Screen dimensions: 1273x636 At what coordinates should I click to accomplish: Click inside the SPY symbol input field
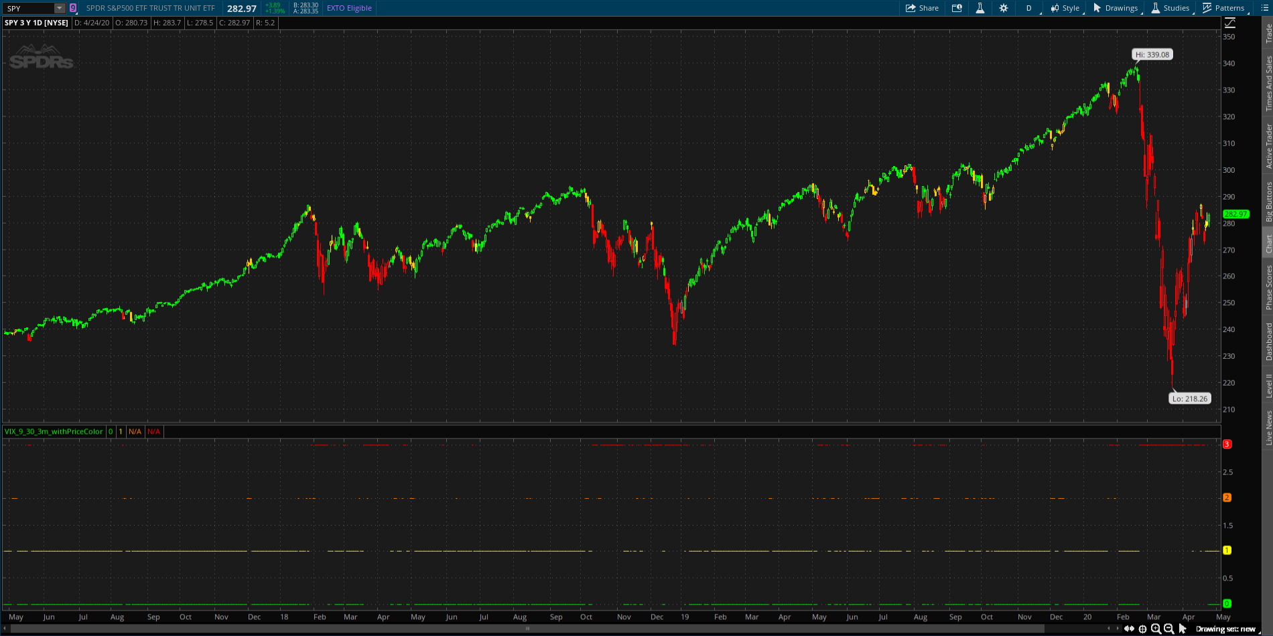[x=28, y=8]
